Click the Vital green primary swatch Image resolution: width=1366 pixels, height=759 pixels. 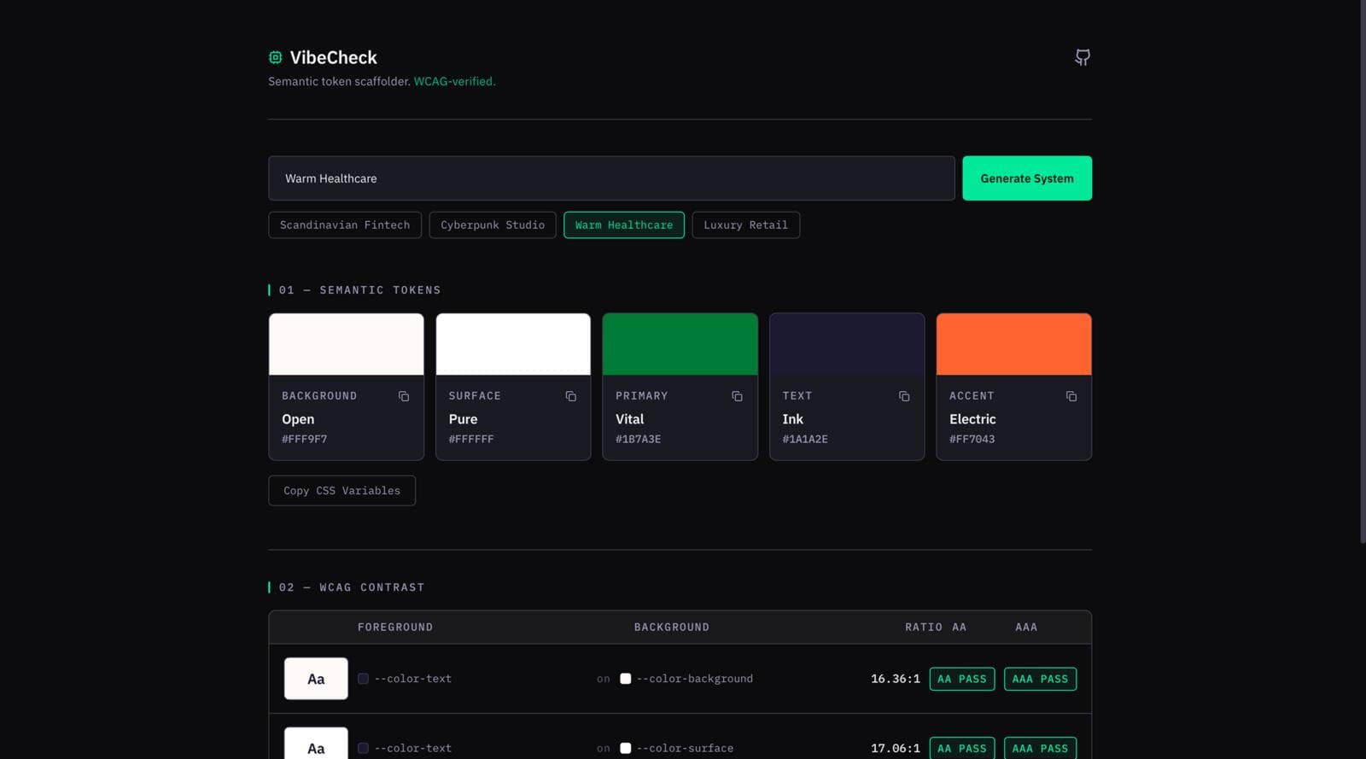coord(680,344)
